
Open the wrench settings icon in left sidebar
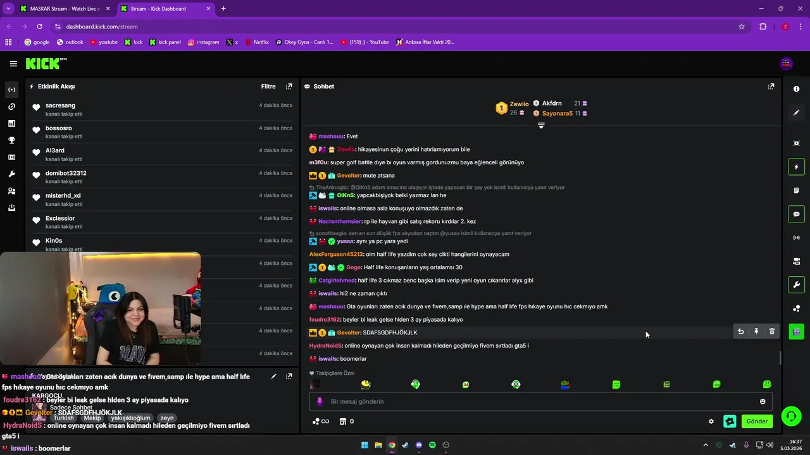[11, 174]
